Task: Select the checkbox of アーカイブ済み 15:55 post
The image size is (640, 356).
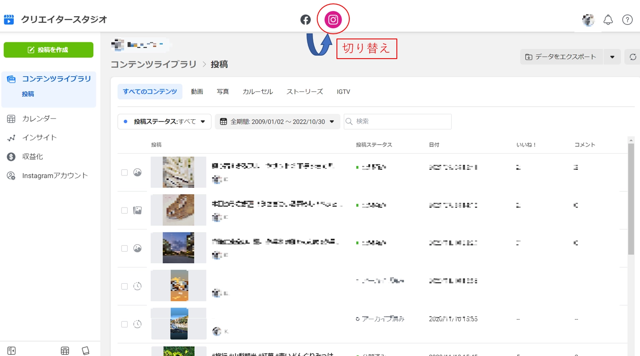Action: (125, 324)
